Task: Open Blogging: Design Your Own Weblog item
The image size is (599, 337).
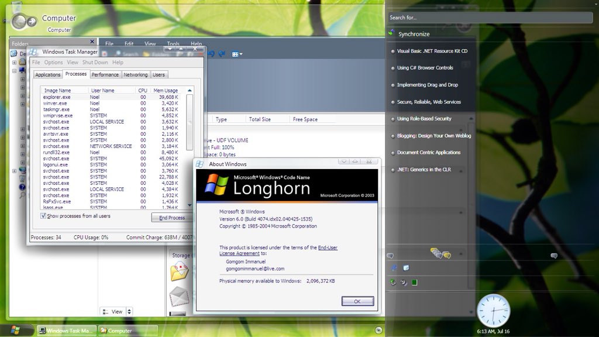Action: point(434,136)
